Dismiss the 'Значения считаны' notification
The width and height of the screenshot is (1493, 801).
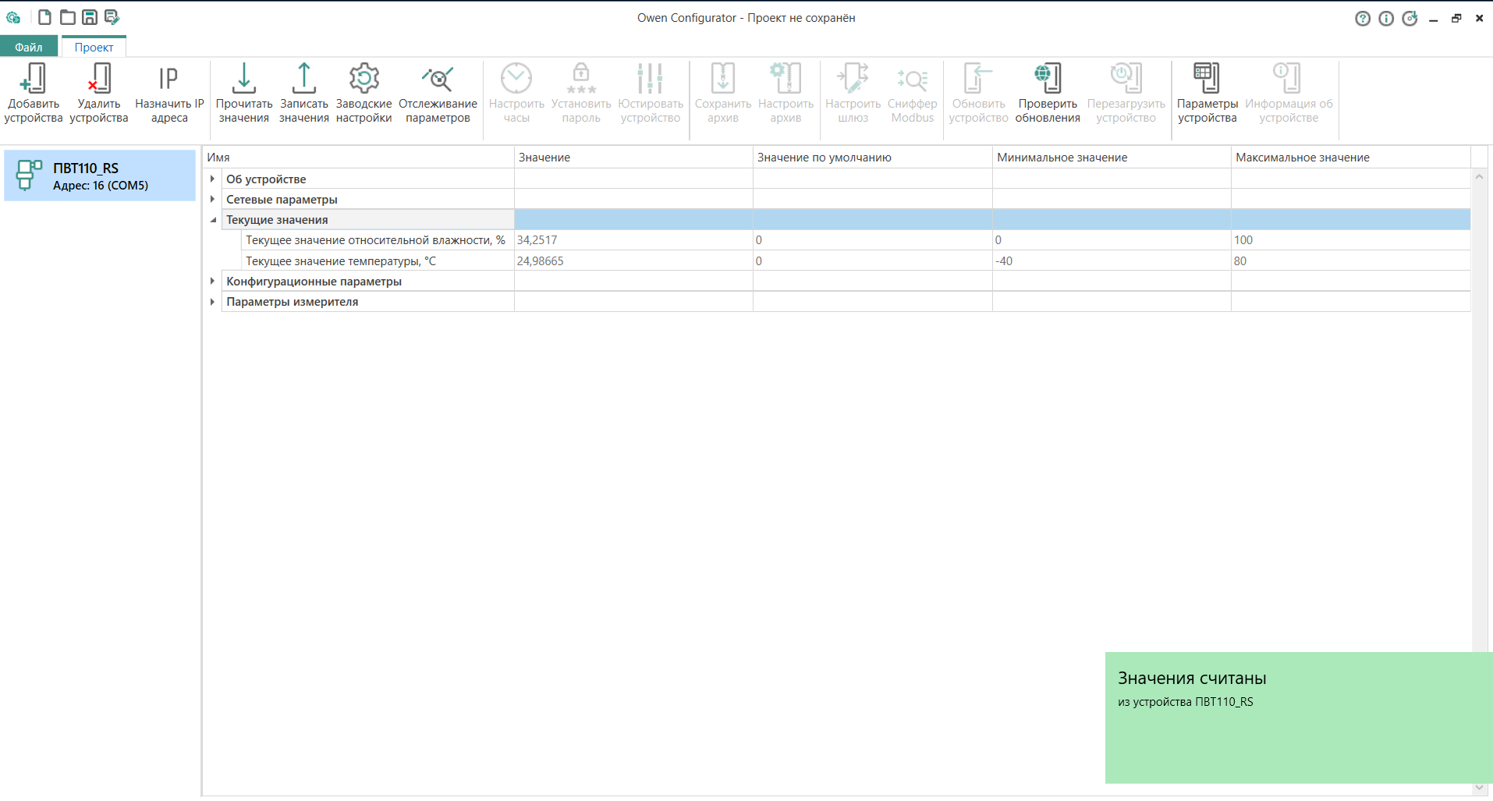pyautogui.click(x=1298, y=717)
